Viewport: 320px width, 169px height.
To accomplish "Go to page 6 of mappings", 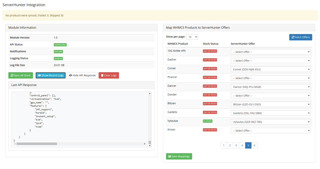I will coord(254,145).
